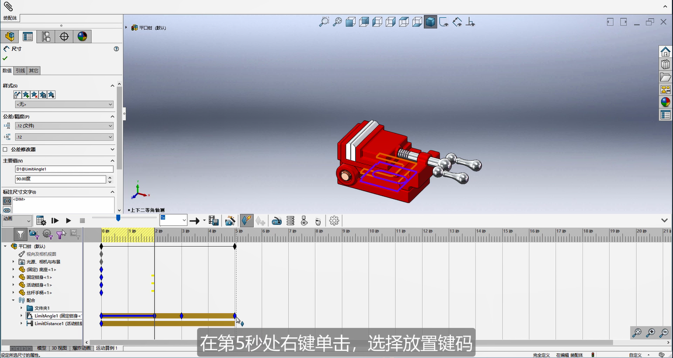
Task: Click the Play button in motion toolbar
Action: point(68,220)
